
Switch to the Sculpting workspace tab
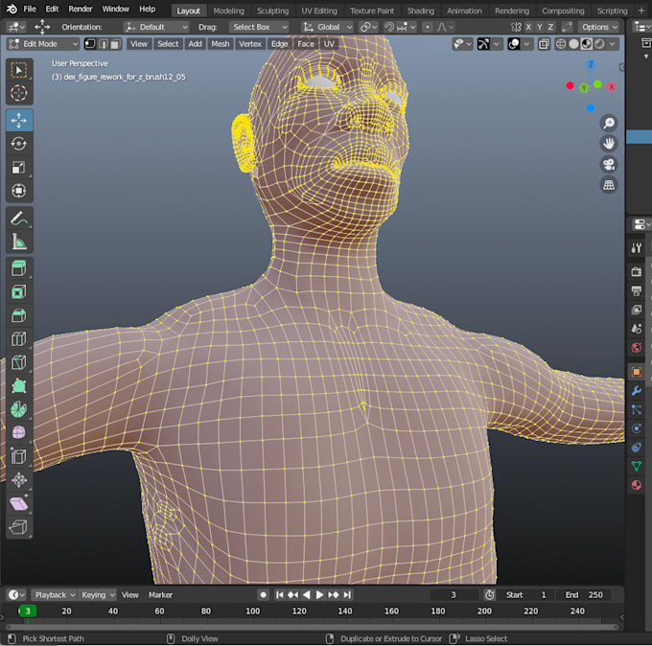pos(272,11)
